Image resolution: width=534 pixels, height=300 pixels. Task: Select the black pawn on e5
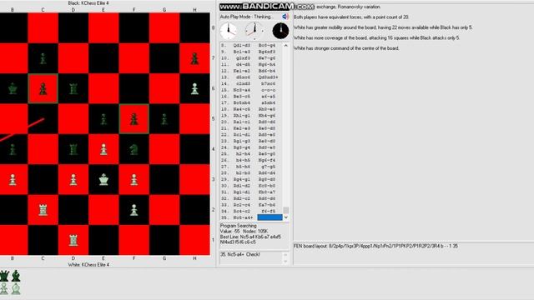[103, 119]
